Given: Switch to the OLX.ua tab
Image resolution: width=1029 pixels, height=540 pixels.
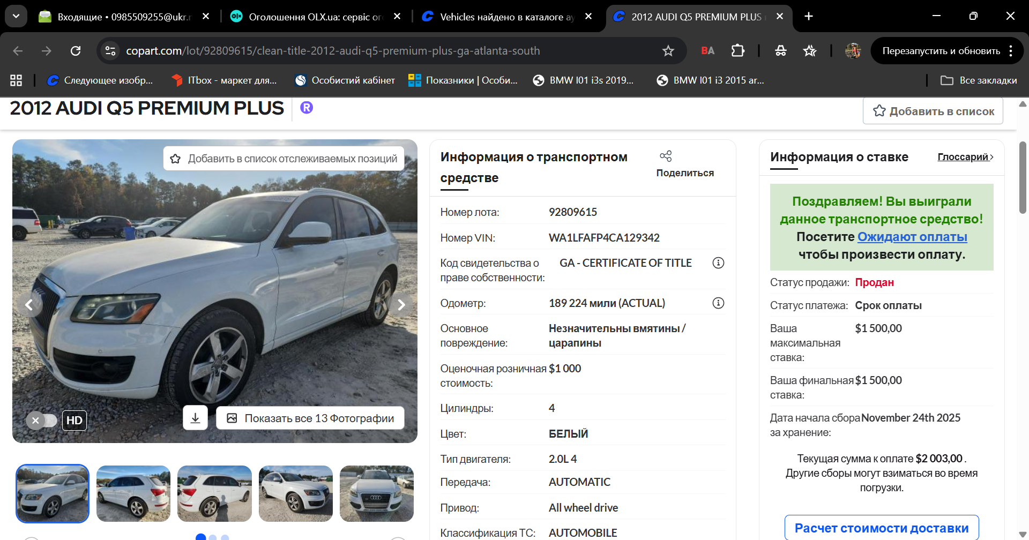Looking at the screenshot, I should [x=316, y=17].
